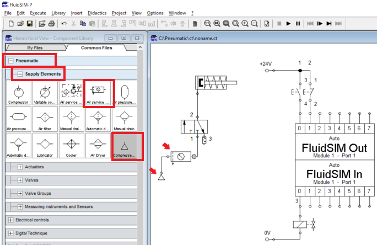Image resolution: width=377 pixels, height=245 pixels.
Task: Open the Execute menu
Action: 38,13
